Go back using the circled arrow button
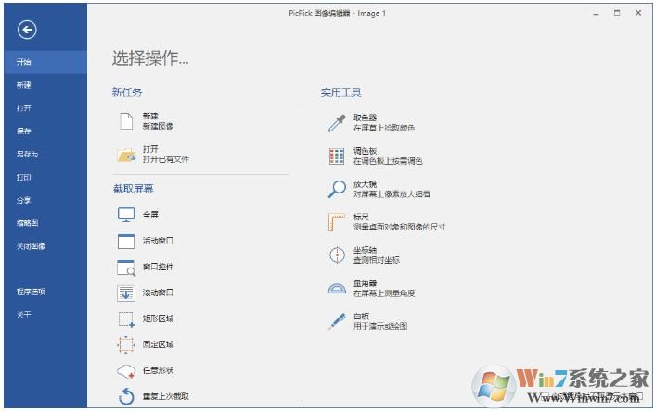The image size is (655, 411). (x=27, y=30)
